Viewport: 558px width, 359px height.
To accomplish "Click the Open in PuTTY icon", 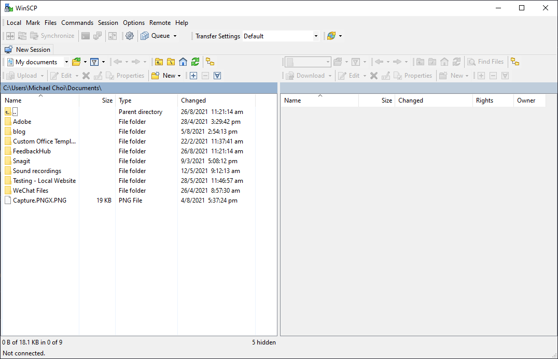I will tap(97, 36).
